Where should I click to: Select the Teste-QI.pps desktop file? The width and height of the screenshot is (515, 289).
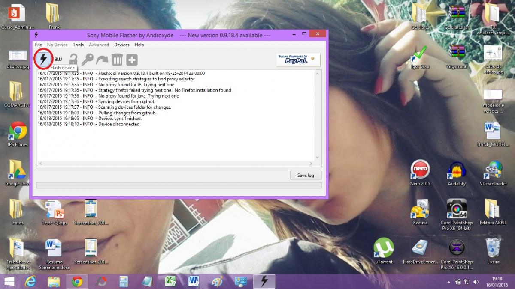(x=54, y=212)
